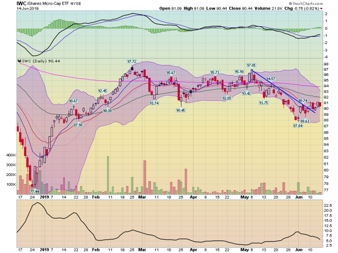
Task: Click the blue downtrend line from May high
Action: coord(283,91)
